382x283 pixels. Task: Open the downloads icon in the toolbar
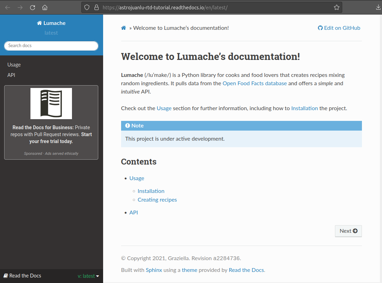tap(378, 7)
